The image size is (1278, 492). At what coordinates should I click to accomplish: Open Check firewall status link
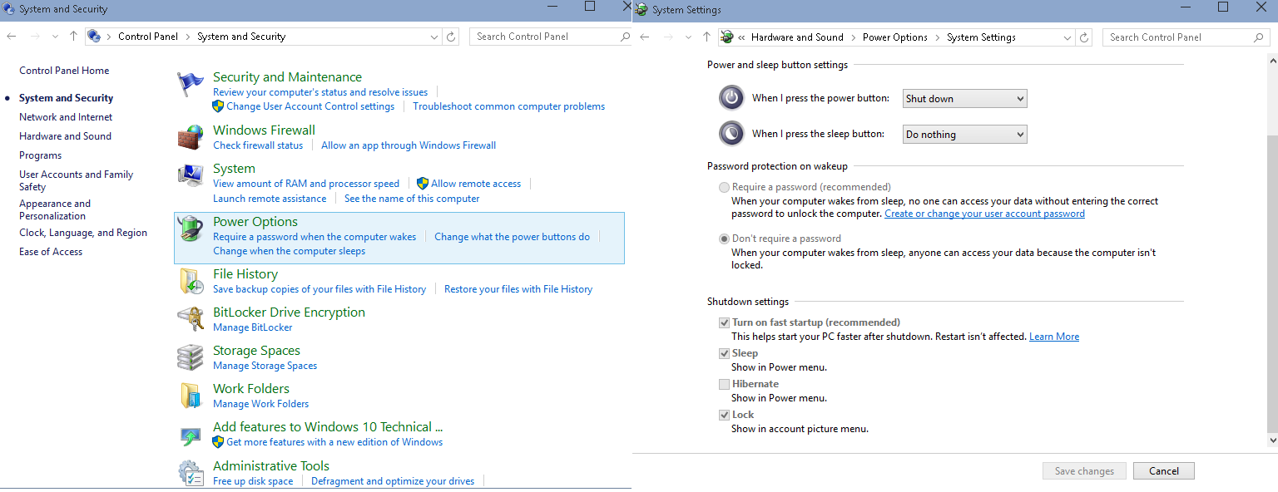pyautogui.click(x=258, y=145)
